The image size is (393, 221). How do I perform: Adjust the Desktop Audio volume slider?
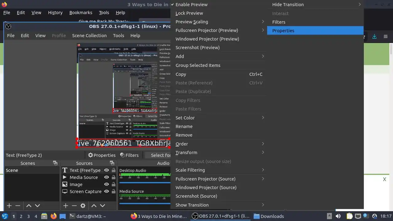pos(145,183)
